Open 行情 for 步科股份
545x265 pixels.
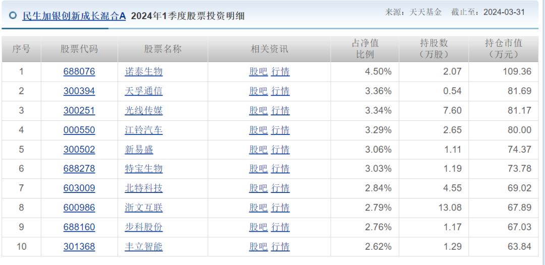click(x=280, y=227)
